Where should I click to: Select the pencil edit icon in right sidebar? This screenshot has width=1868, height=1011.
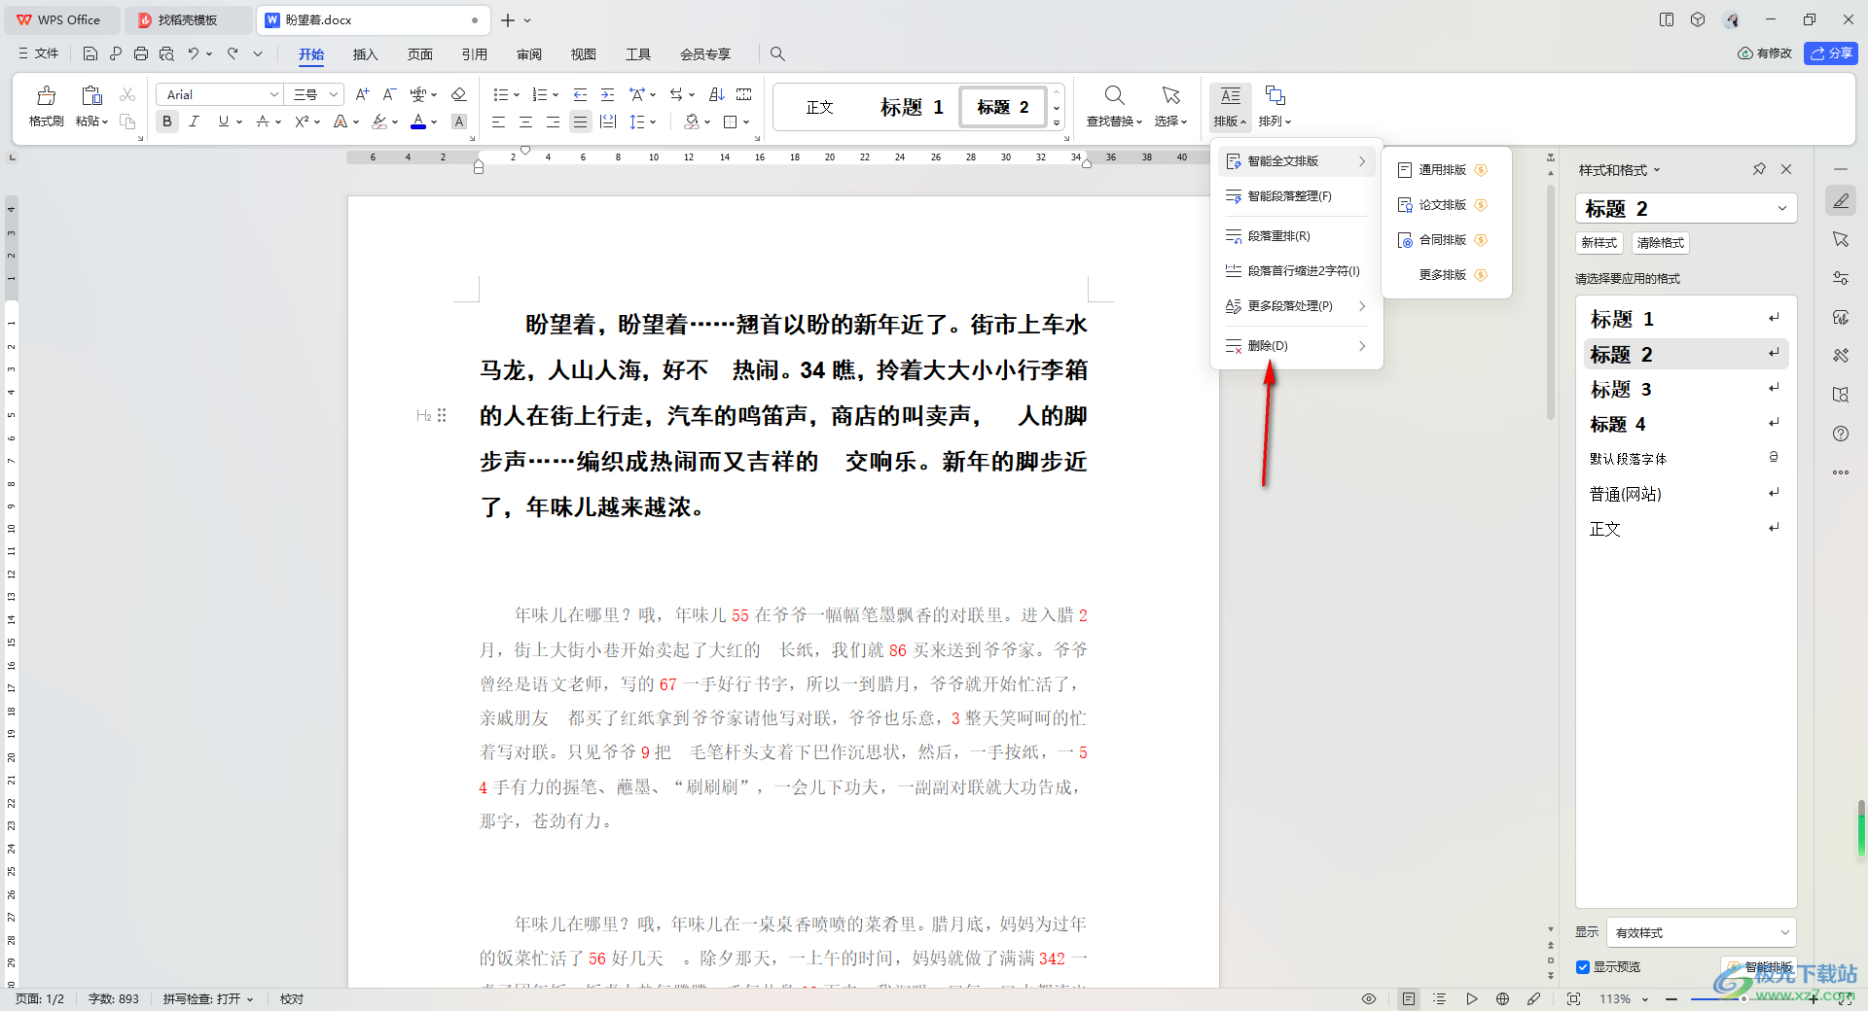click(x=1841, y=200)
